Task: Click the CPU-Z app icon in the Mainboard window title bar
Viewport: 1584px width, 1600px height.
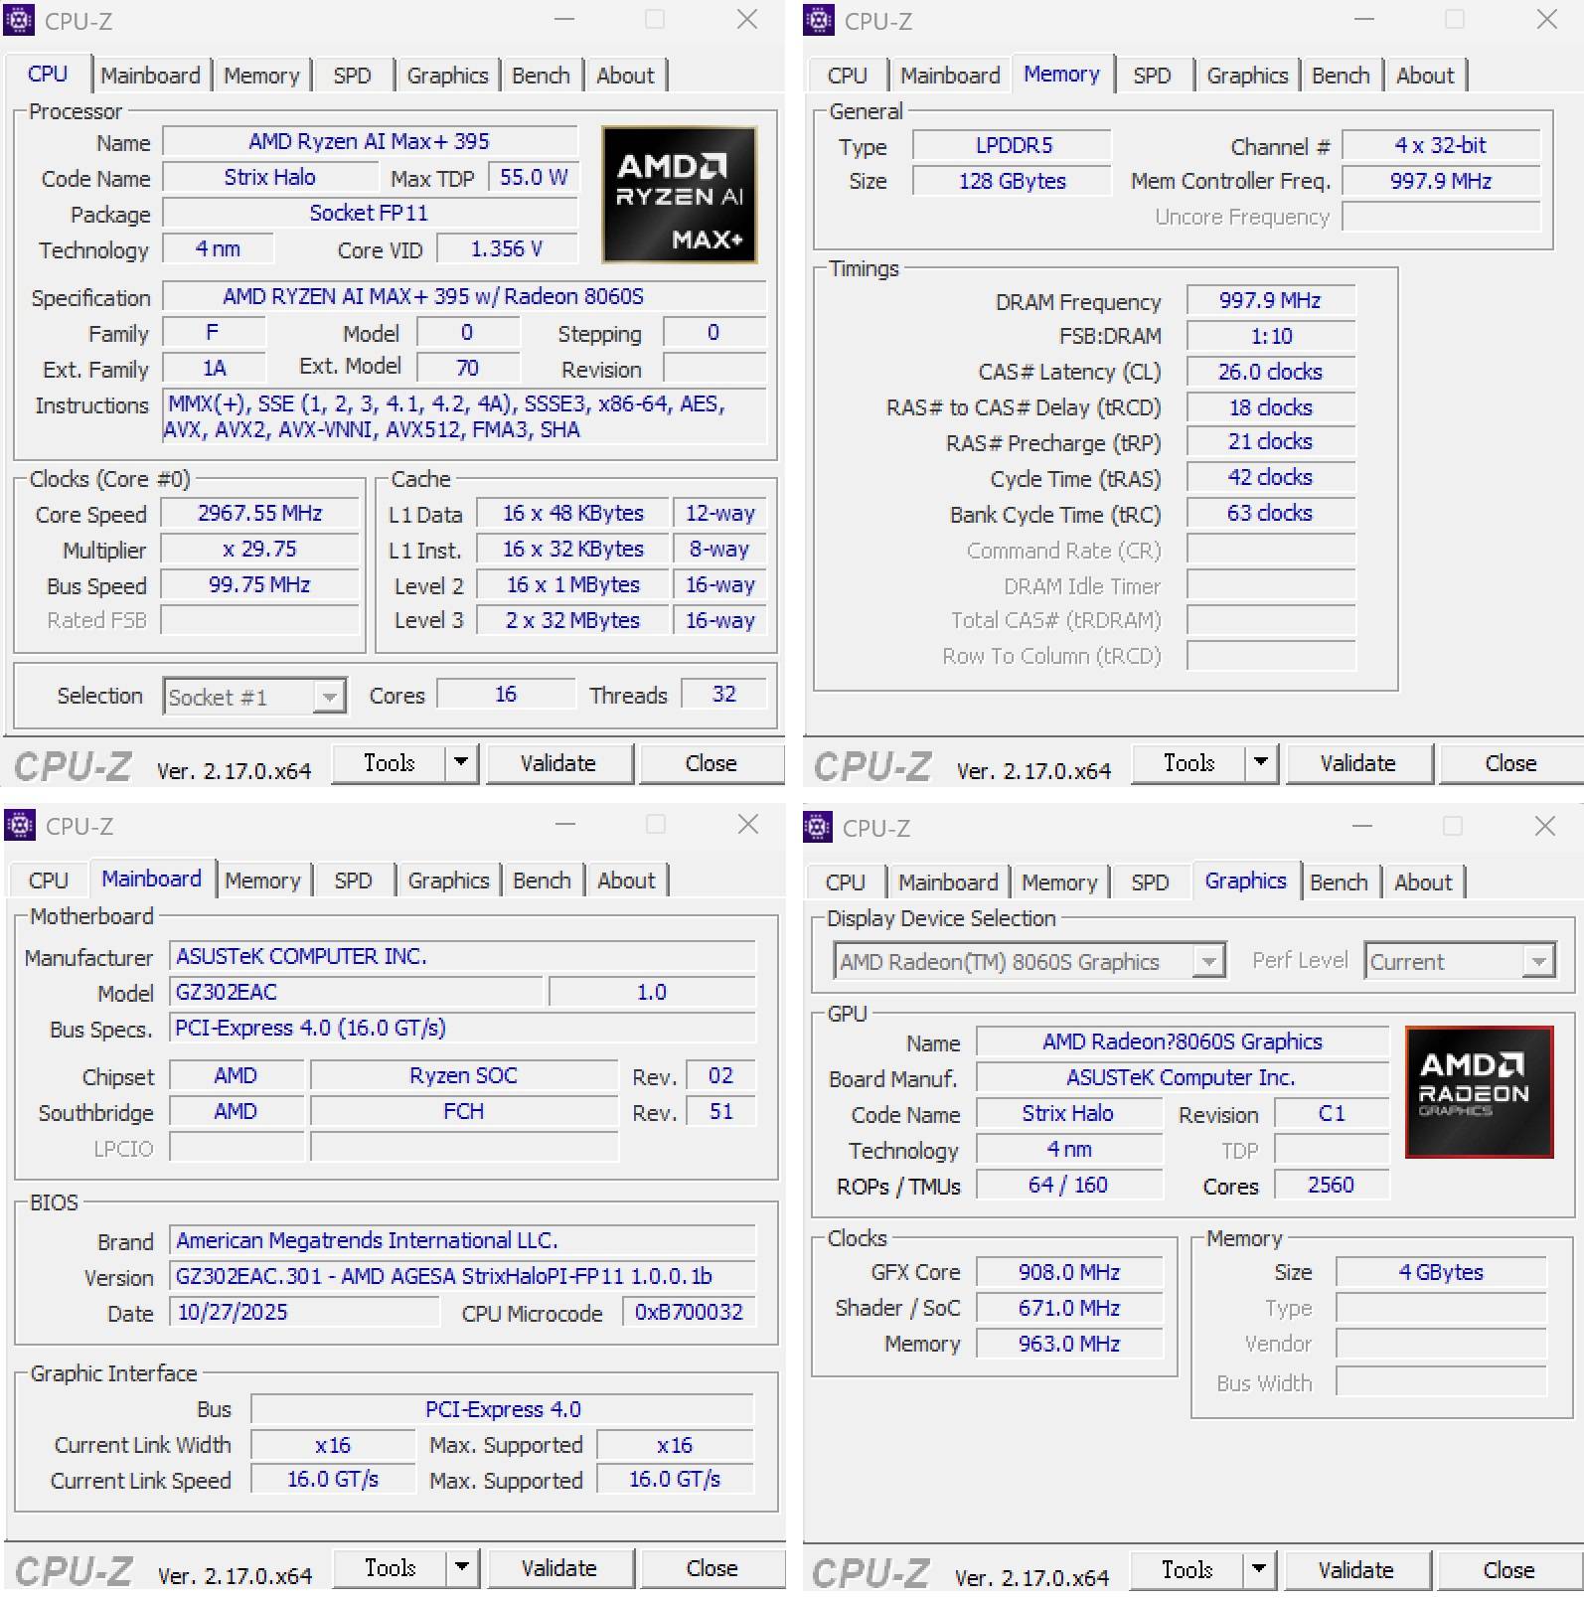Action: click(x=20, y=825)
